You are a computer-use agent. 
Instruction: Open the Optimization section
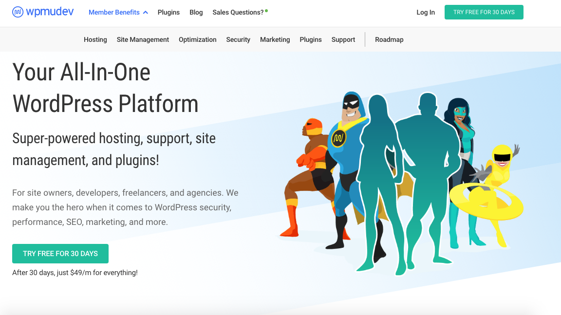(x=197, y=39)
